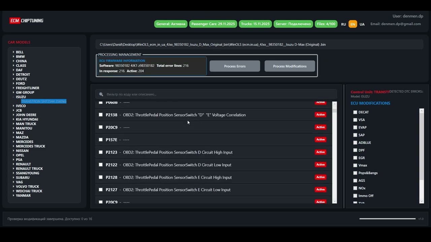Click the Active badge on the P2127 row
The width and height of the screenshot is (431, 242).
(x=321, y=190)
